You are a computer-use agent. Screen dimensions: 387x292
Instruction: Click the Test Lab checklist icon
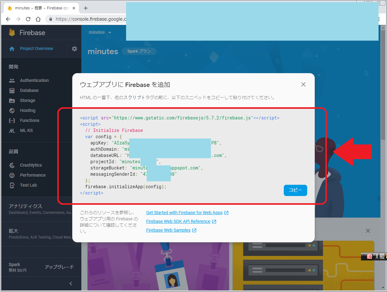[x=12, y=185]
